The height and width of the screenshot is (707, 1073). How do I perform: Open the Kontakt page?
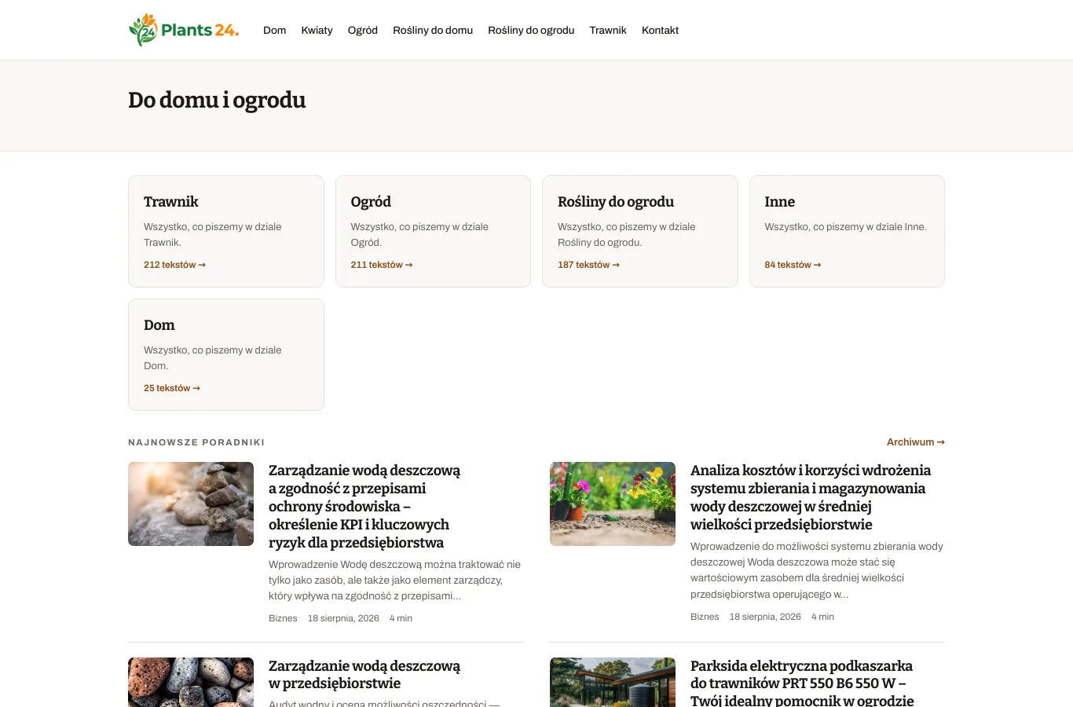[x=660, y=30]
